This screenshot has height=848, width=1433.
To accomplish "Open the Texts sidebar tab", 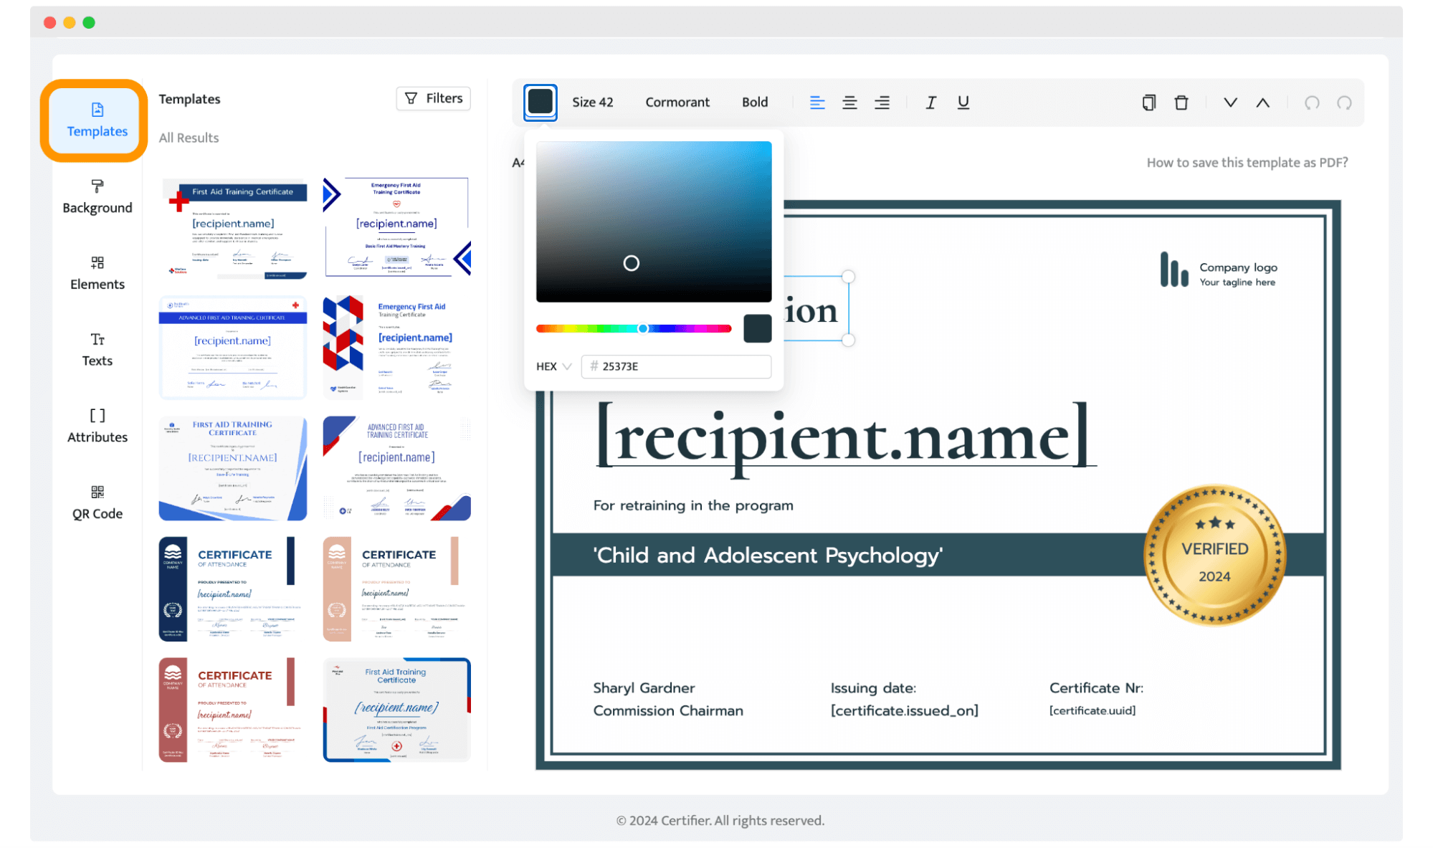I will 97,350.
